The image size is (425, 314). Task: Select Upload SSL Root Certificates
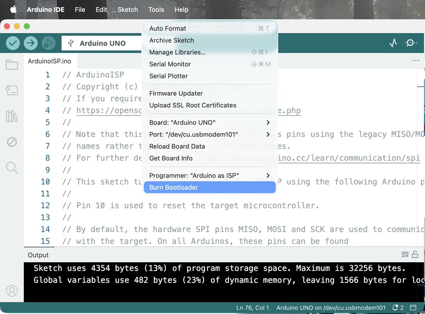click(210, 105)
